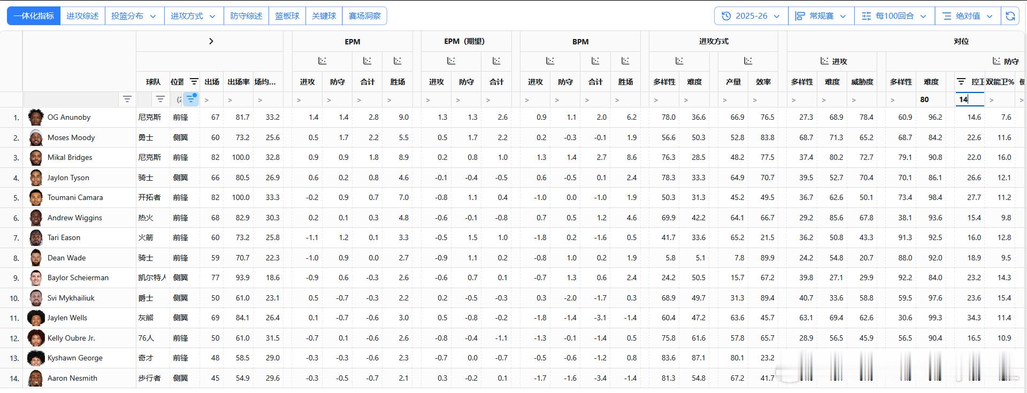Switch to the 防守综述 tab

tap(246, 16)
